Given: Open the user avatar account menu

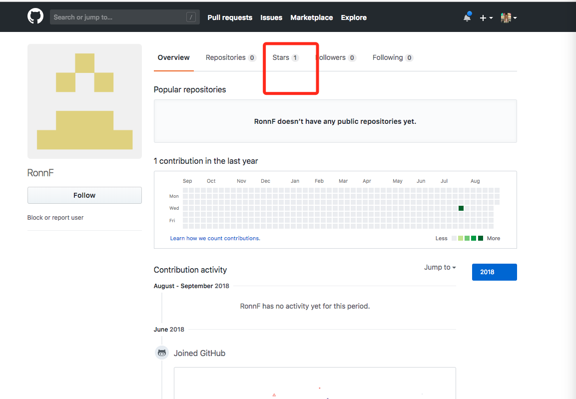Looking at the screenshot, I should 509,17.
